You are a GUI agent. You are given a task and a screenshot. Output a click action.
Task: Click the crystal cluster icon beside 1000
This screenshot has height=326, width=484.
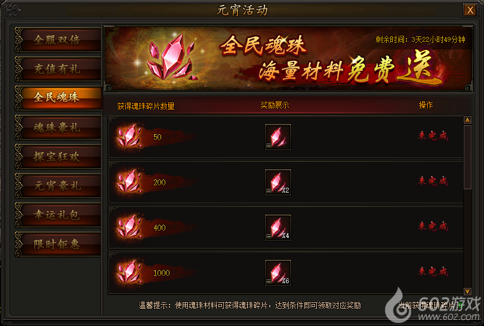click(130, 272)
